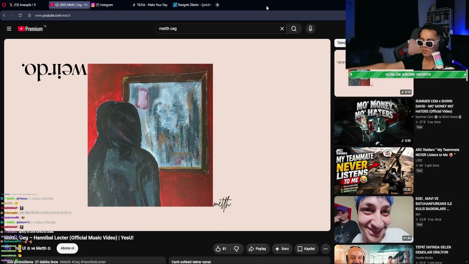Go back using the browser back arrow

click(x=4, y=15)
